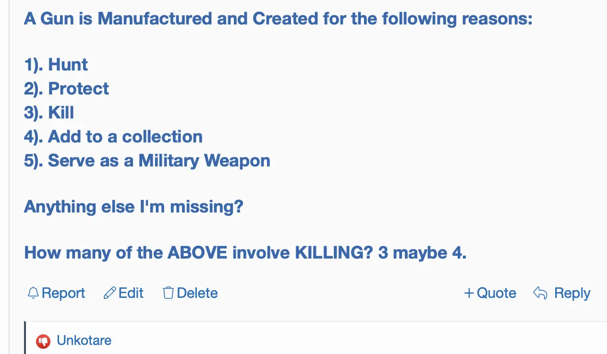Screen dimensions: 607x354
Task: Click the red thumbs-down reaction icon
Action: pos(43,341)
